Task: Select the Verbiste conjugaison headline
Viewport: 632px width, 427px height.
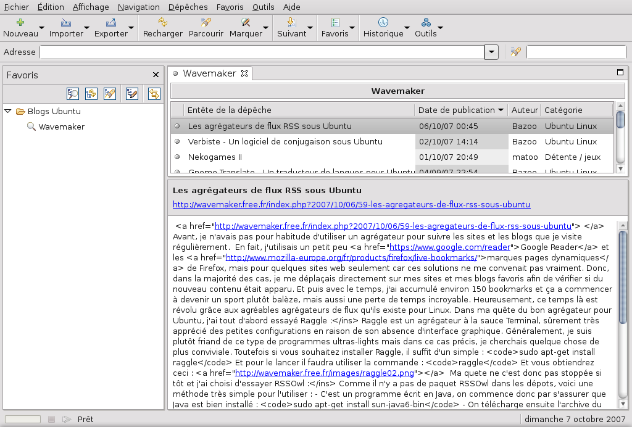Action: coord(285,141)
